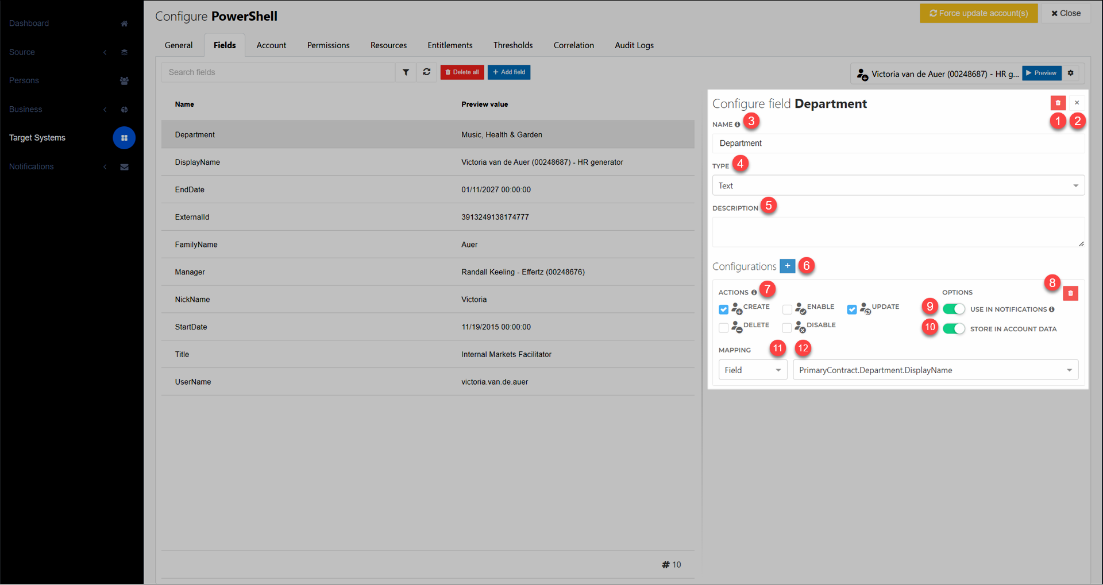The image size is (1103, 585).
Task: Click the Persons group icon
Action: [x=124, y=81]
